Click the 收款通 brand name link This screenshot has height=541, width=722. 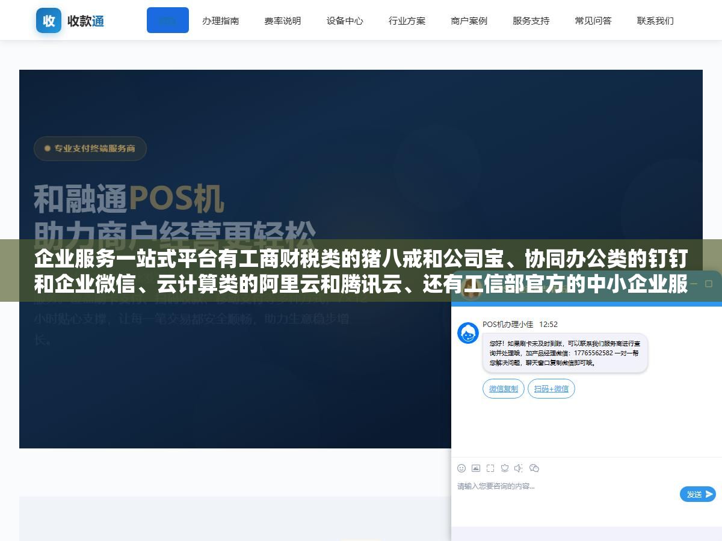tap(85, 21)
